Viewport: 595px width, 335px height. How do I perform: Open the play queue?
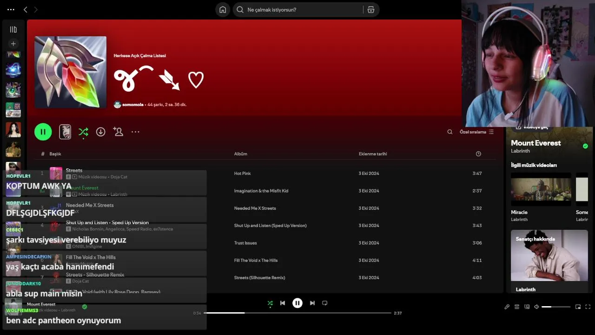517,307
